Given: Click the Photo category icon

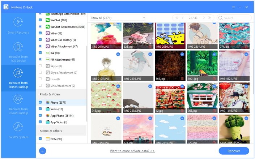Looking at the screenshot, I should 47,103.
